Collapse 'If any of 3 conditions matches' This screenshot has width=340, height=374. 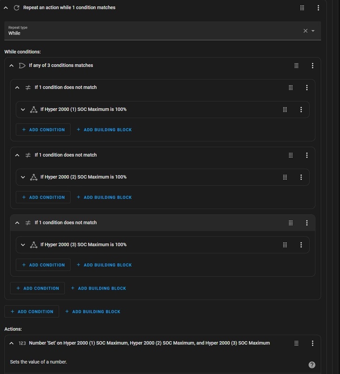point(11,65)
